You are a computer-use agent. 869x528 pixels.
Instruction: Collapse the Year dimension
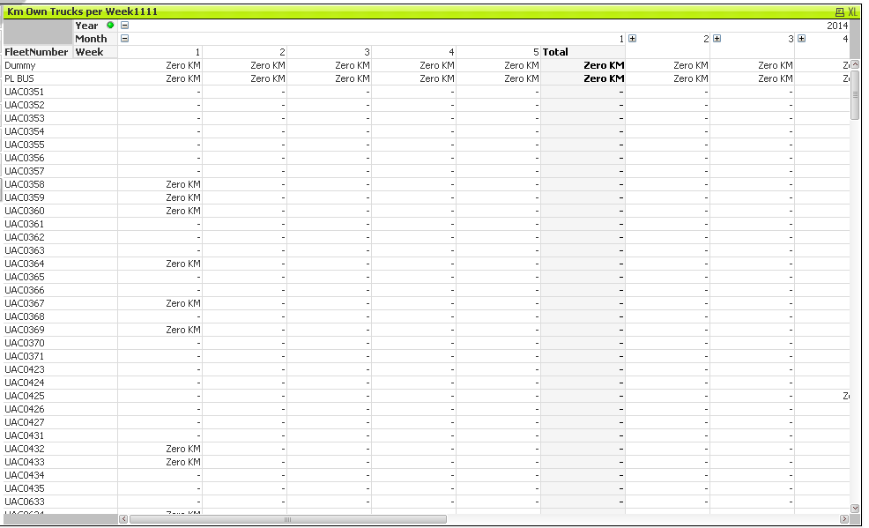[x=124, y=25]
